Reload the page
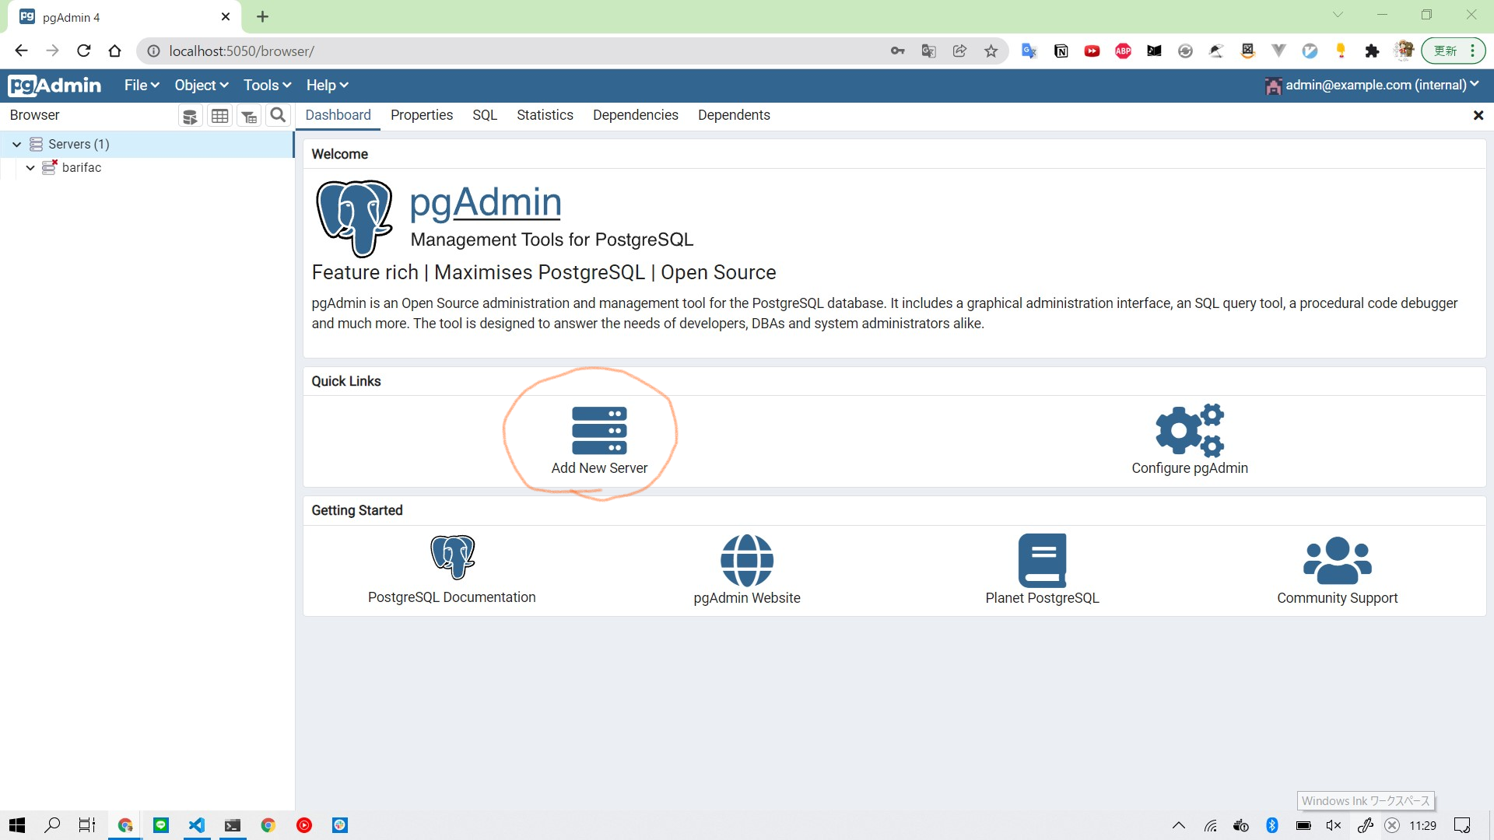The image size is (1494, 840). click(x=83, y=51)
